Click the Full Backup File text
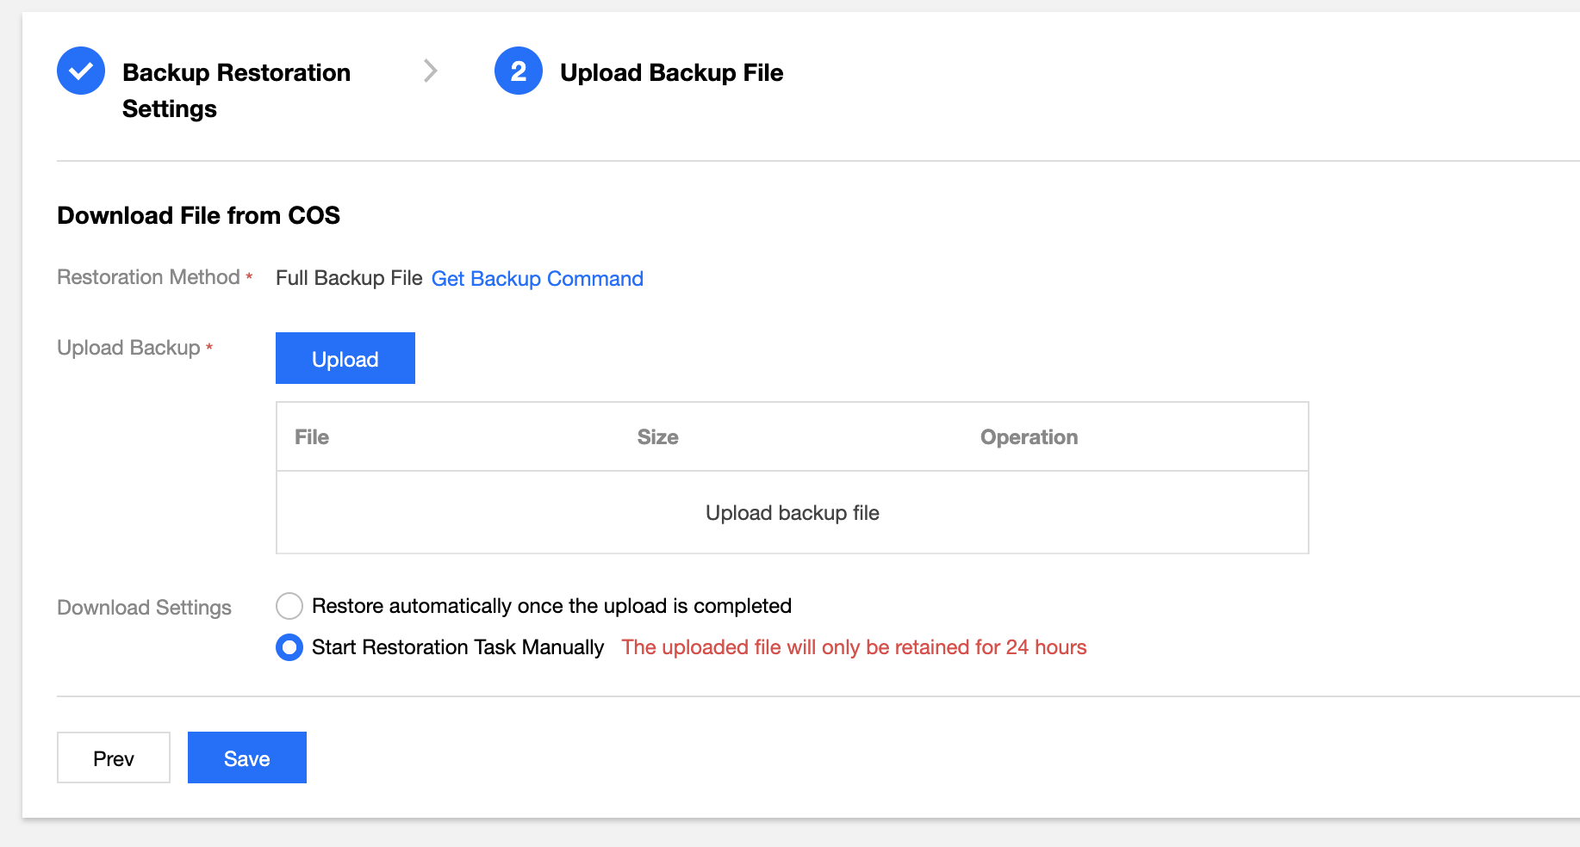 [x=349, y=278]
